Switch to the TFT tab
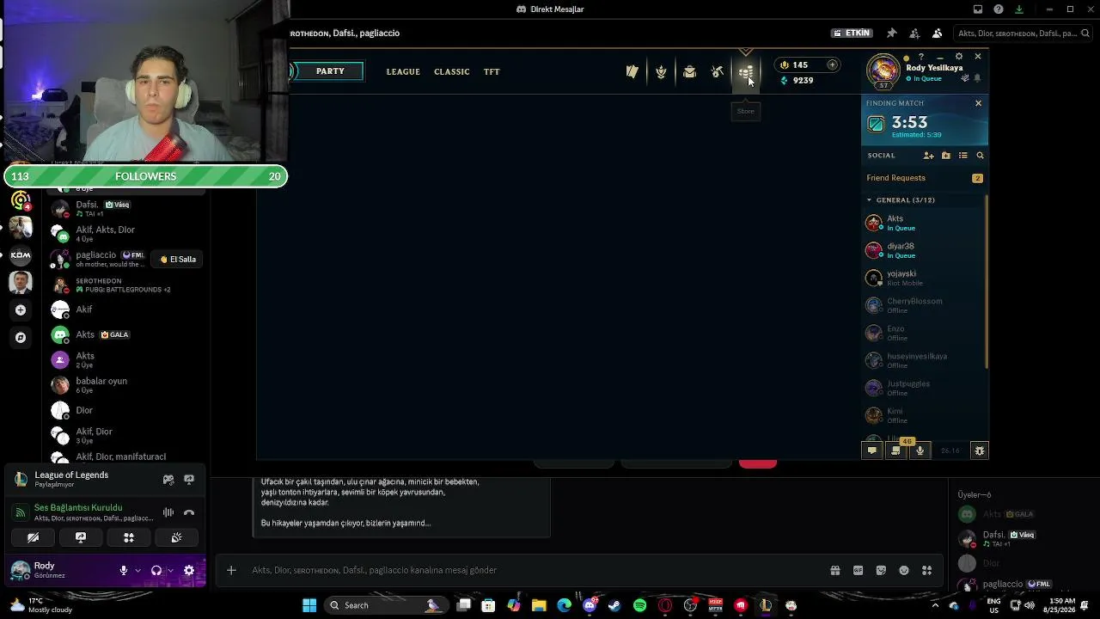 (492, 72)
